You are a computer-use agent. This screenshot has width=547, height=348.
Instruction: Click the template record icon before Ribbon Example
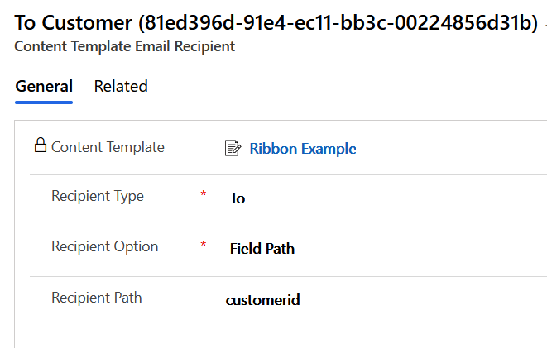(233, 149)
